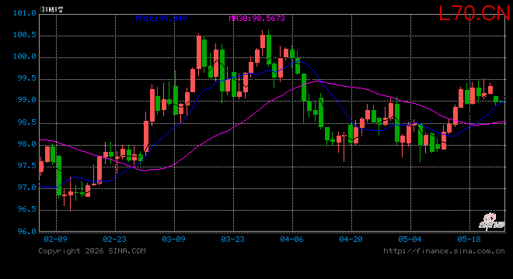Click the 99.0 price axis label

pos(27,100)
